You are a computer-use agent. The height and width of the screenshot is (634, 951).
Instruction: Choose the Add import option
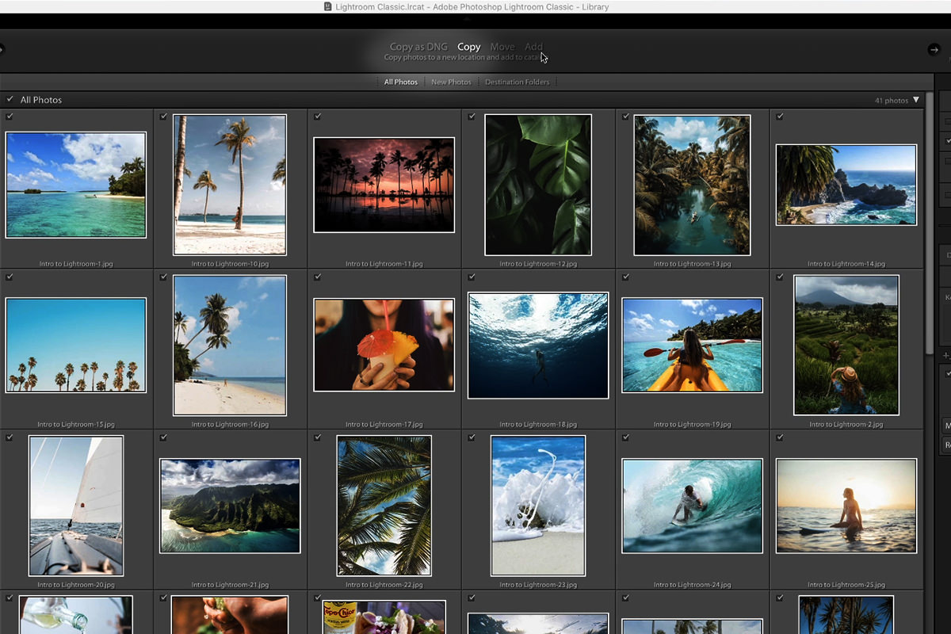[x=533, y=47]
